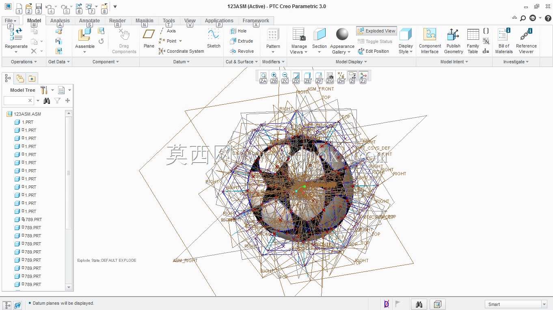Click the model tree search field
Image resolution: width=553 pixels, height=310 pixels.
coord(18,100)
